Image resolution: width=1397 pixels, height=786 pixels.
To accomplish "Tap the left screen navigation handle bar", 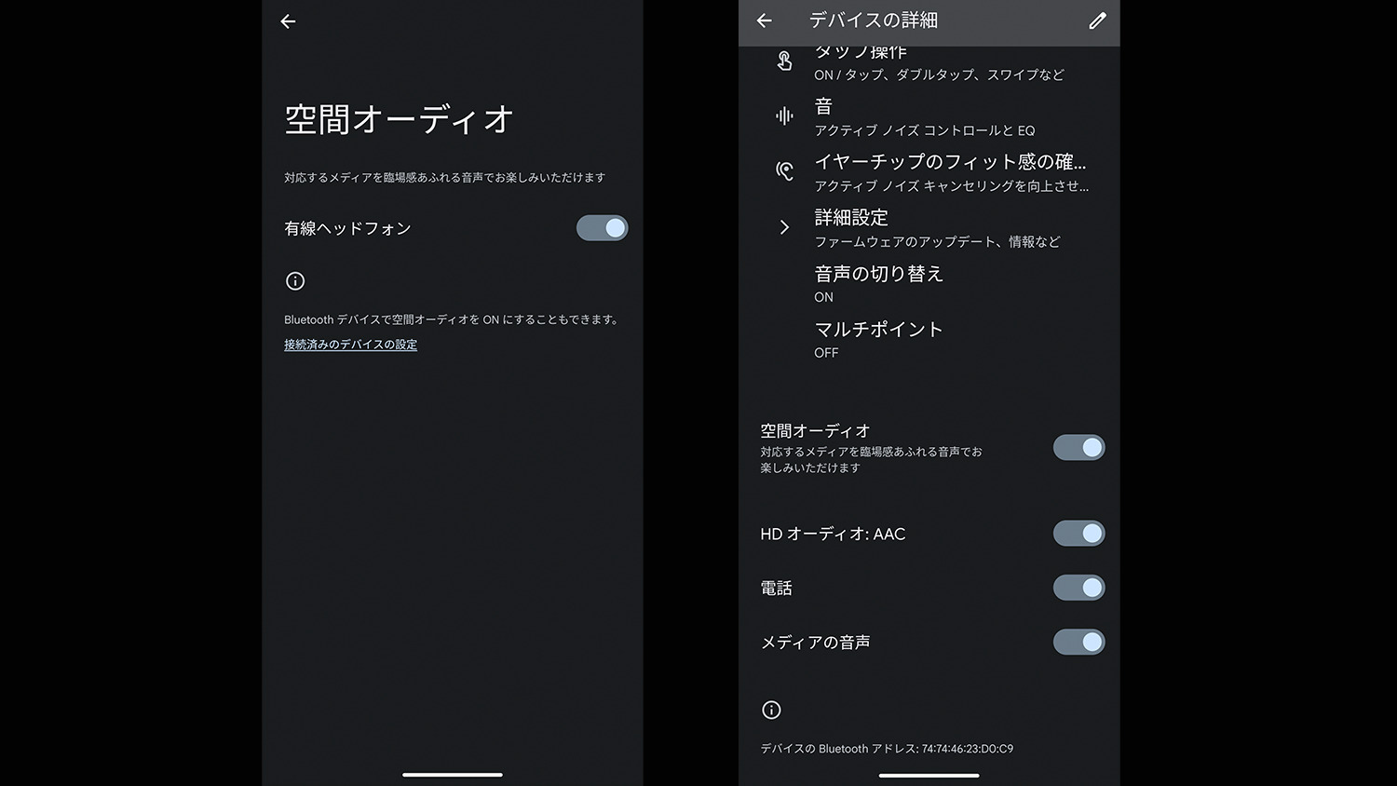I will [x=453, y=775].
